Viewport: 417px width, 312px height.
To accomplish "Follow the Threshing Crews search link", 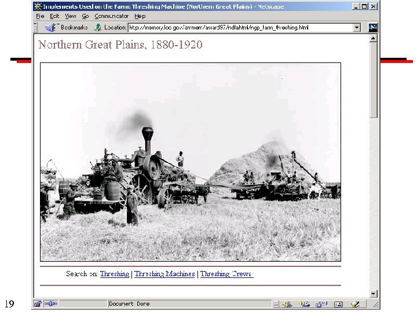I will click(x=227, y=274).
